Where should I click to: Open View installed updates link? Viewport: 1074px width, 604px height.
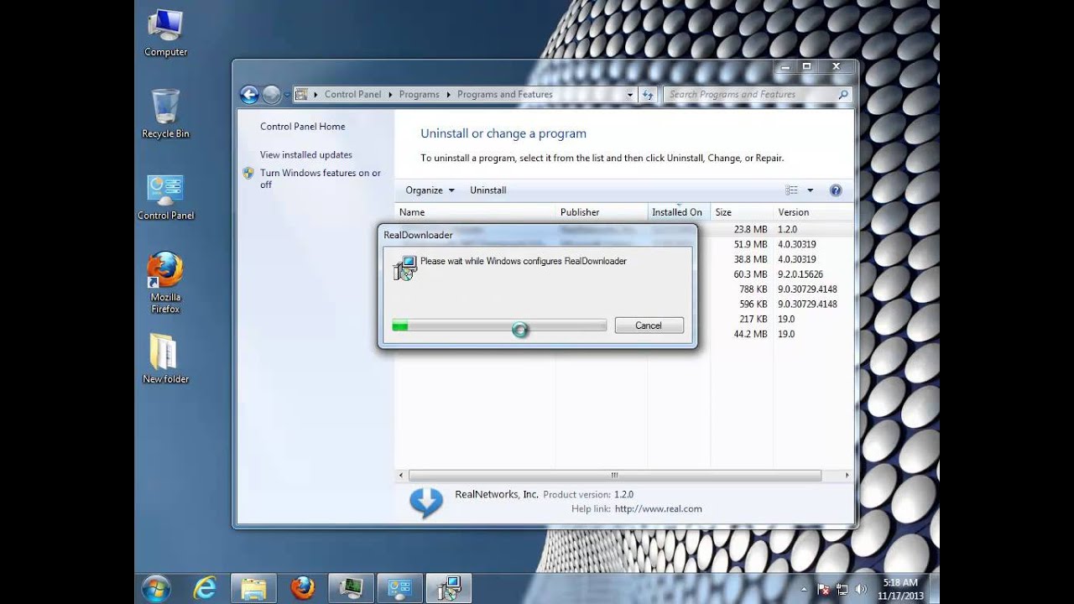click(x=305, y=155)
